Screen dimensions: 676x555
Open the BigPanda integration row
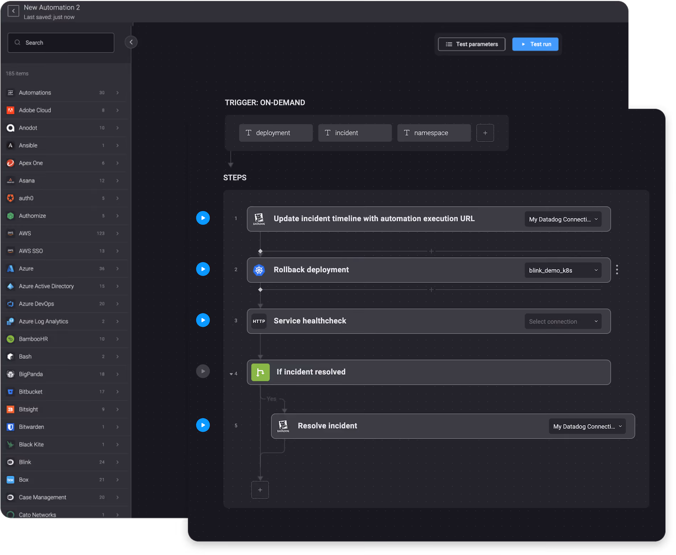pos(64,374)
